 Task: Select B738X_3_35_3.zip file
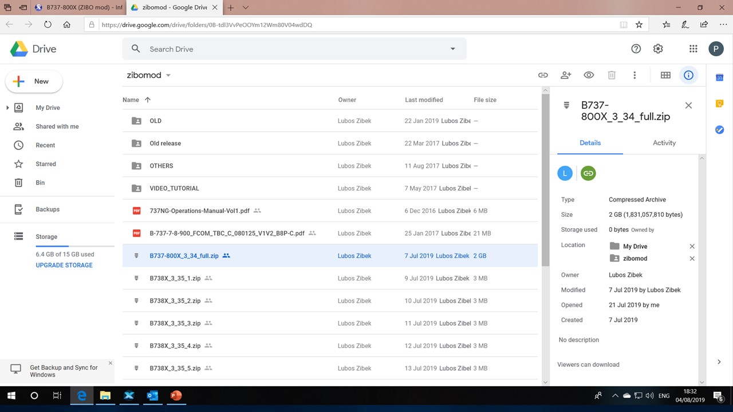point(330,323)
